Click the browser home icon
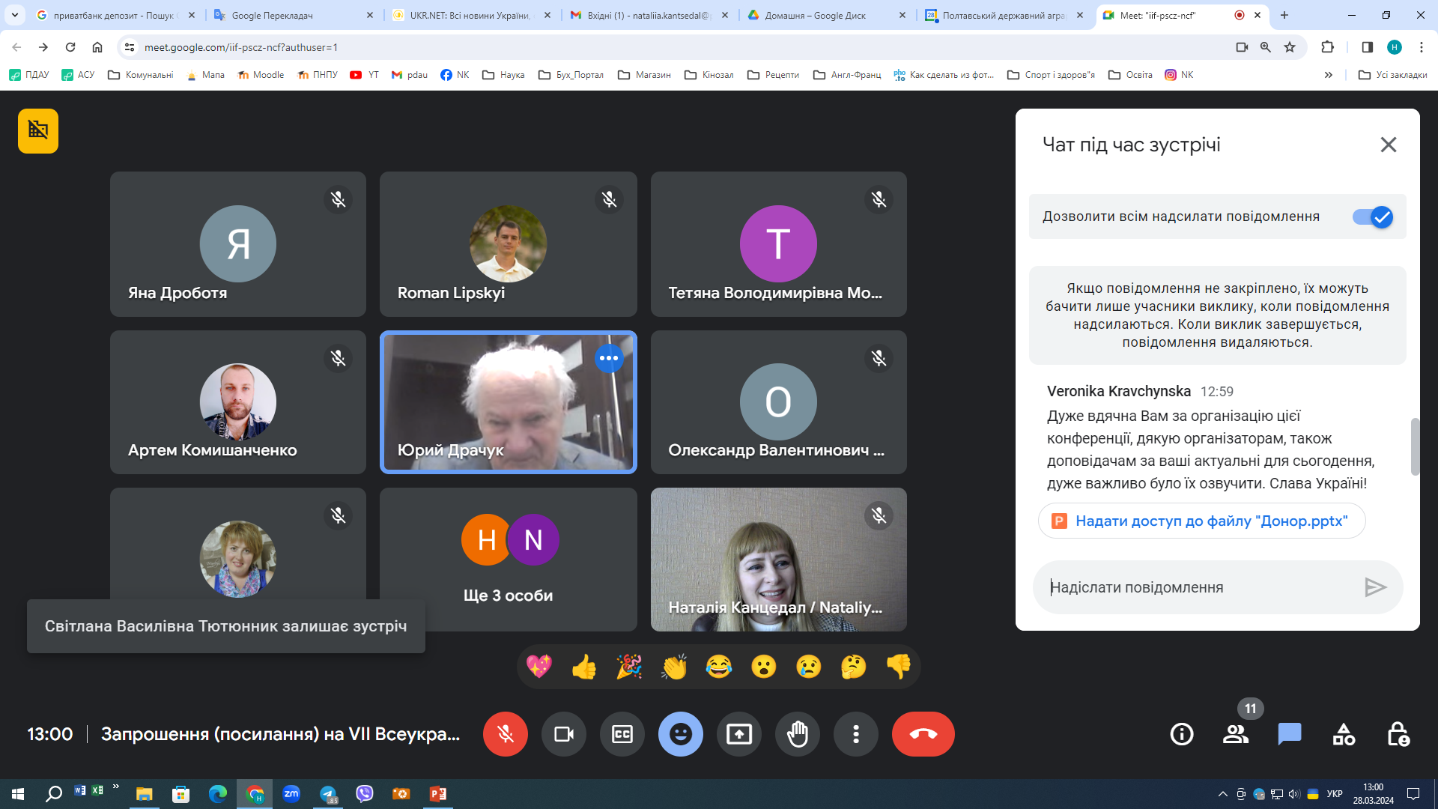1438x809 pixels. click(x=97, y=47)
